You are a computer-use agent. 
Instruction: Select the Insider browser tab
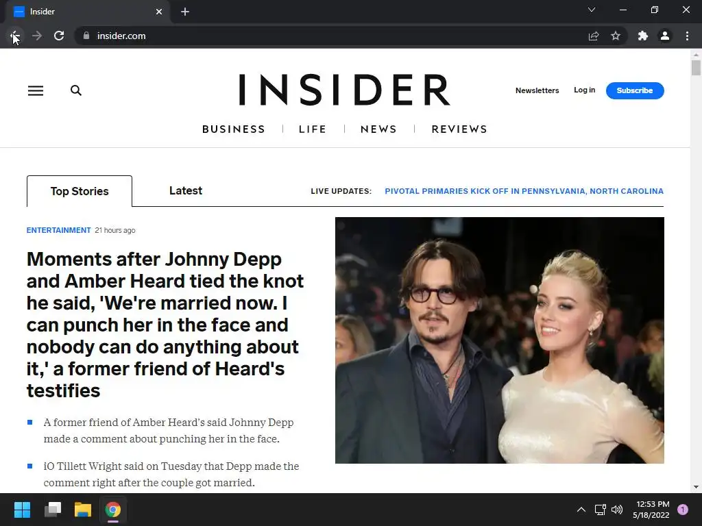pyautogui.click(x=88, y=12)
